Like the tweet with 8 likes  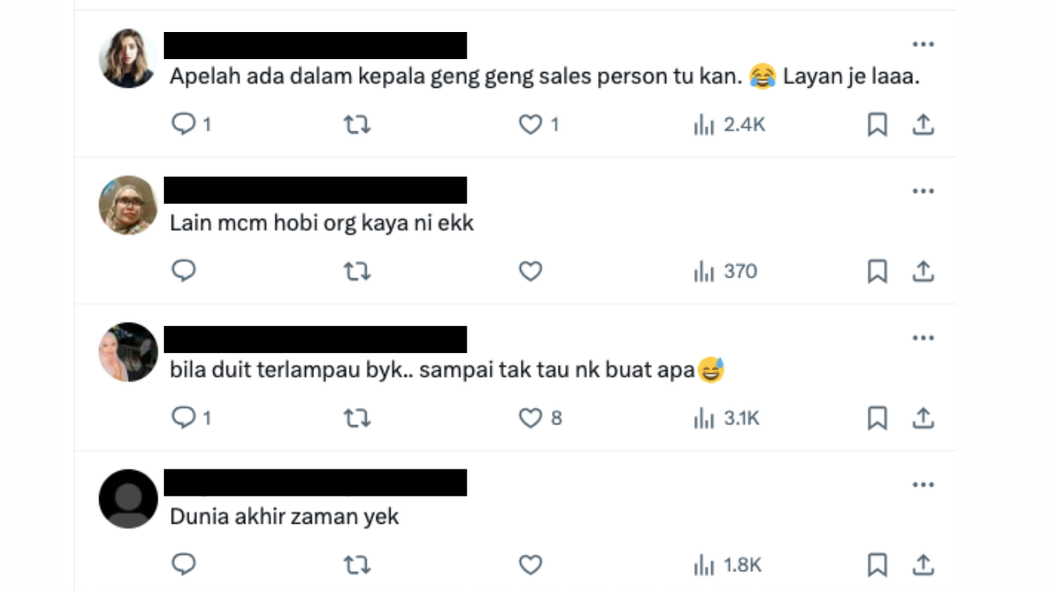click(x=531, y=418)
